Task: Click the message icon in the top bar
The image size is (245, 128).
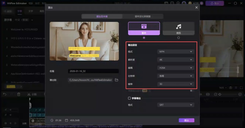Action: click(172, 3)
